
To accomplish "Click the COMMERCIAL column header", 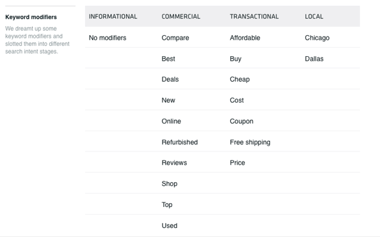I will click(x=181, y=17).
